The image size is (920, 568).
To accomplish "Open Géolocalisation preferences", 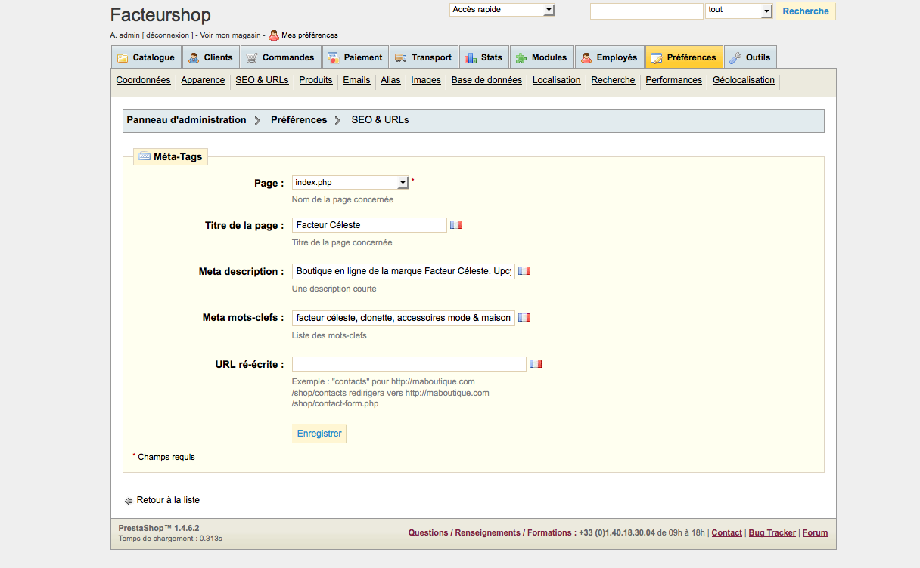I will (744, 80).
